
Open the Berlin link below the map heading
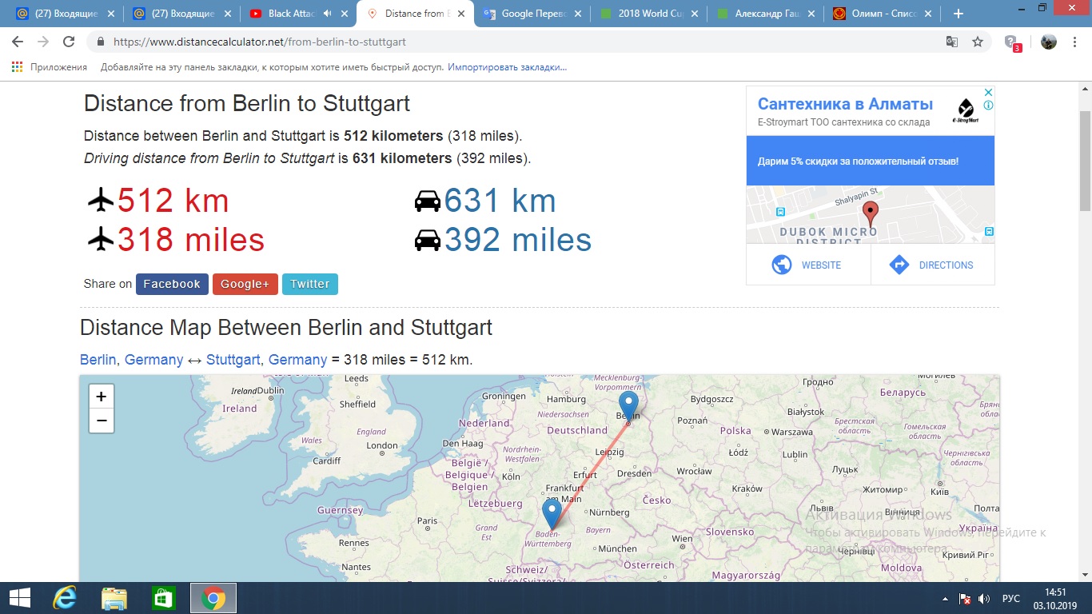point(98,360)
